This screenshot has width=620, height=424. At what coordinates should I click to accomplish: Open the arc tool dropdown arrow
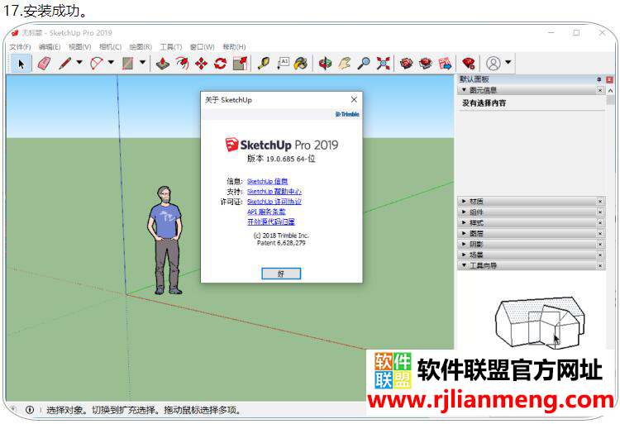pyautogui.click(x=111, y=63)
